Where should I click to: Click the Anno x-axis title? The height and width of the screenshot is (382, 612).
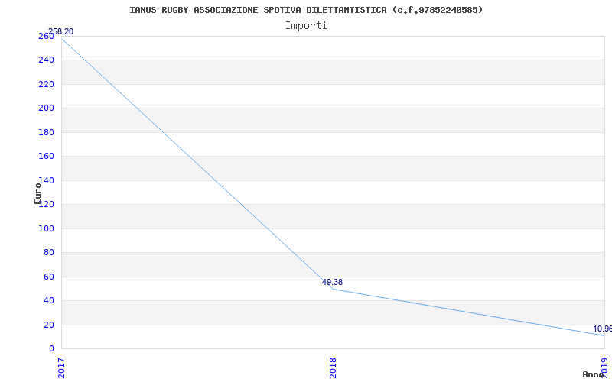(594, 374)
